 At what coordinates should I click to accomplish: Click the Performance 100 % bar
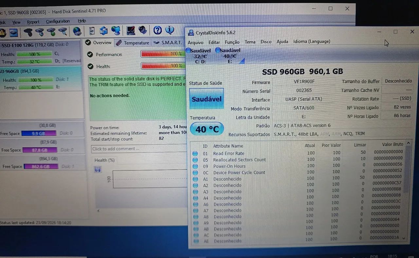(x=163, y=54)
